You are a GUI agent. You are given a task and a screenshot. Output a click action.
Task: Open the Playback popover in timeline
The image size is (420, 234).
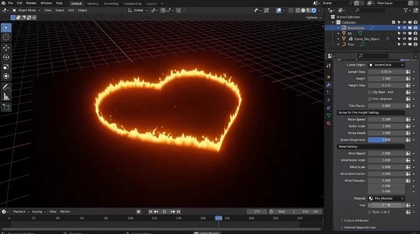20,211
